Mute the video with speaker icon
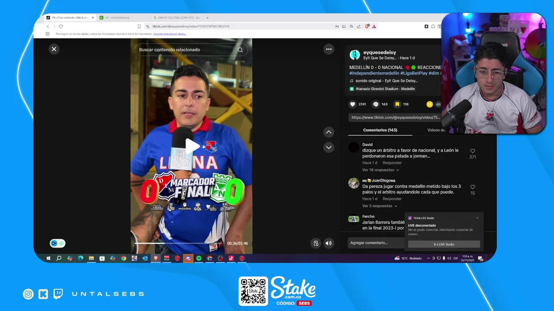The width and height of the screenshot is (554, 311). [329, 243]
